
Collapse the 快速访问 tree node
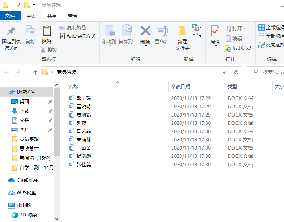(x=5, y=92)
